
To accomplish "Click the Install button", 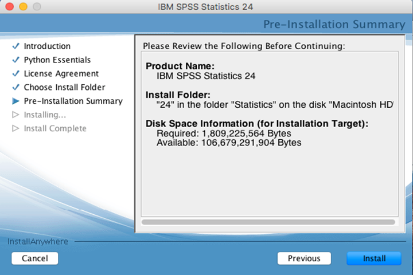I will (x=374, y=258).
